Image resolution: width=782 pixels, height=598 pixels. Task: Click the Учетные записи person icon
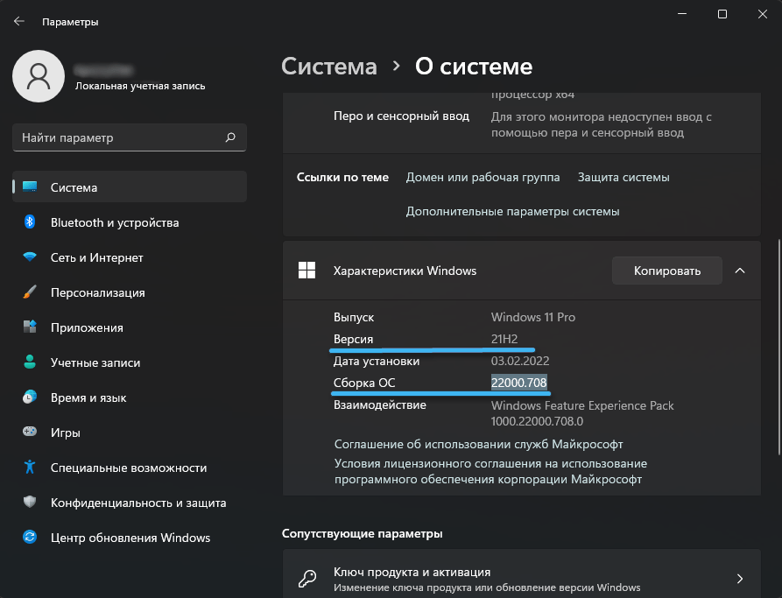pyautogui.click(x=30, y=362)
